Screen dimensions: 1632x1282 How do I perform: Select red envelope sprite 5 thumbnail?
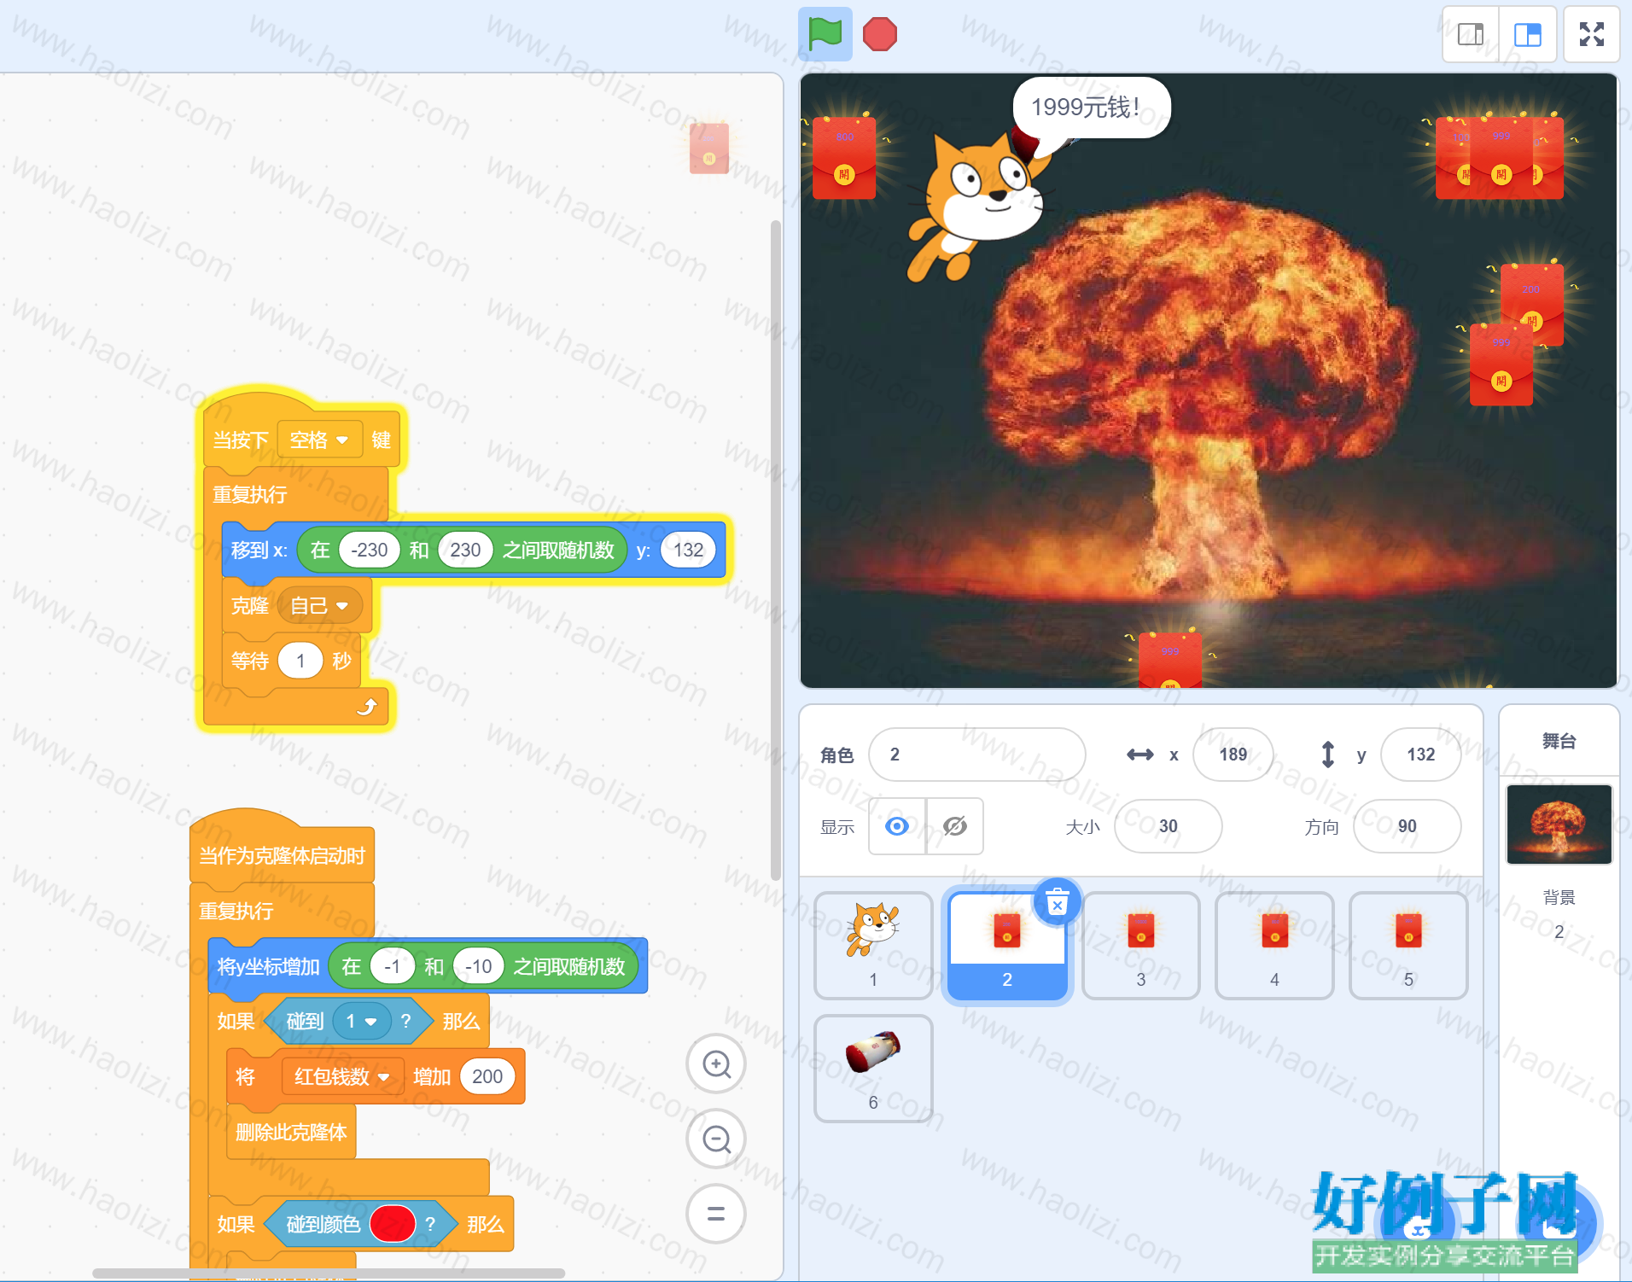1408,946
